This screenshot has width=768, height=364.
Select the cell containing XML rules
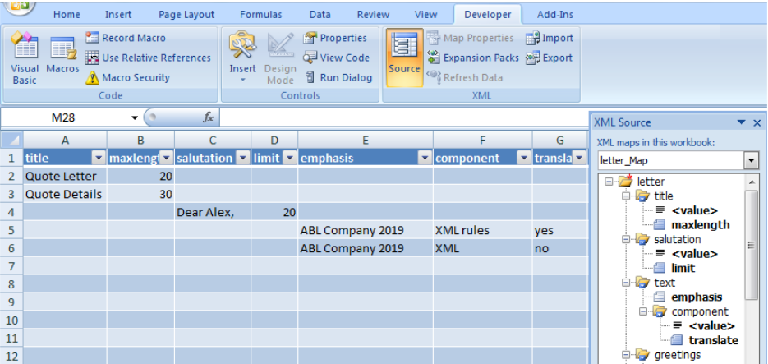pos(482,230)
